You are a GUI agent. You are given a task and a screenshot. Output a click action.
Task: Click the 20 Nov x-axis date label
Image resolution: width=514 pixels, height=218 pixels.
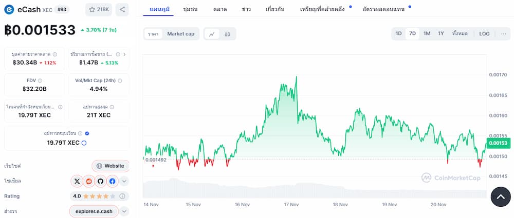[x=438, y=205]
